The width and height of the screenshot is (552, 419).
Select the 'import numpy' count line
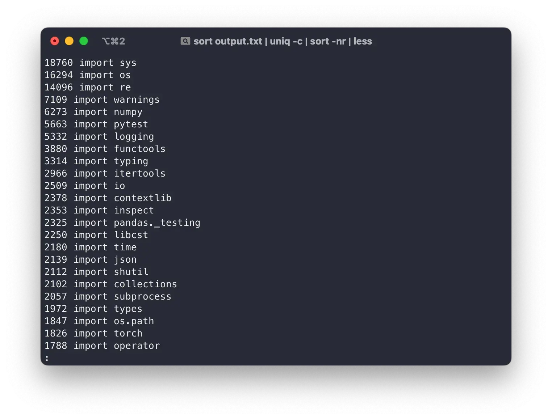[93, 112]
